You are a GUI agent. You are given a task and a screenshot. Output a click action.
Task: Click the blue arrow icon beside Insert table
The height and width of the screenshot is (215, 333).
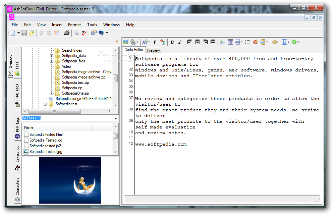tap(222, 42)
